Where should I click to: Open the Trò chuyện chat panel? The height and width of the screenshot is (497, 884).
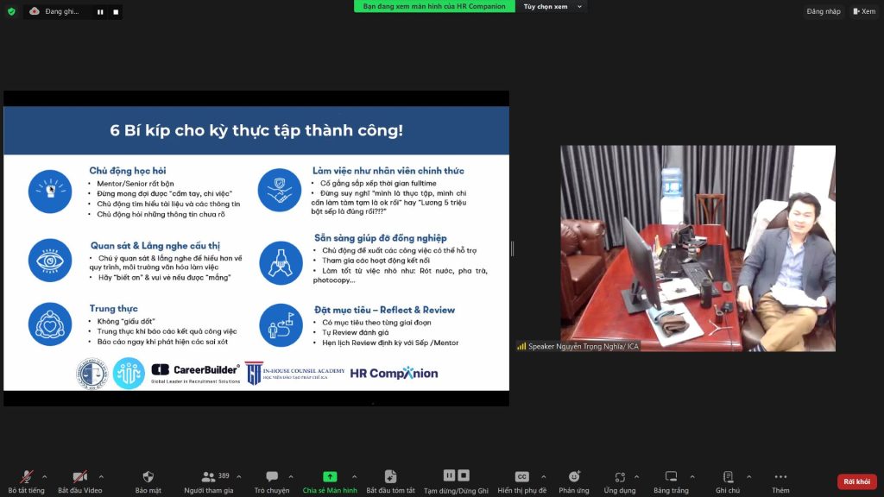click(x=271, y=477)
